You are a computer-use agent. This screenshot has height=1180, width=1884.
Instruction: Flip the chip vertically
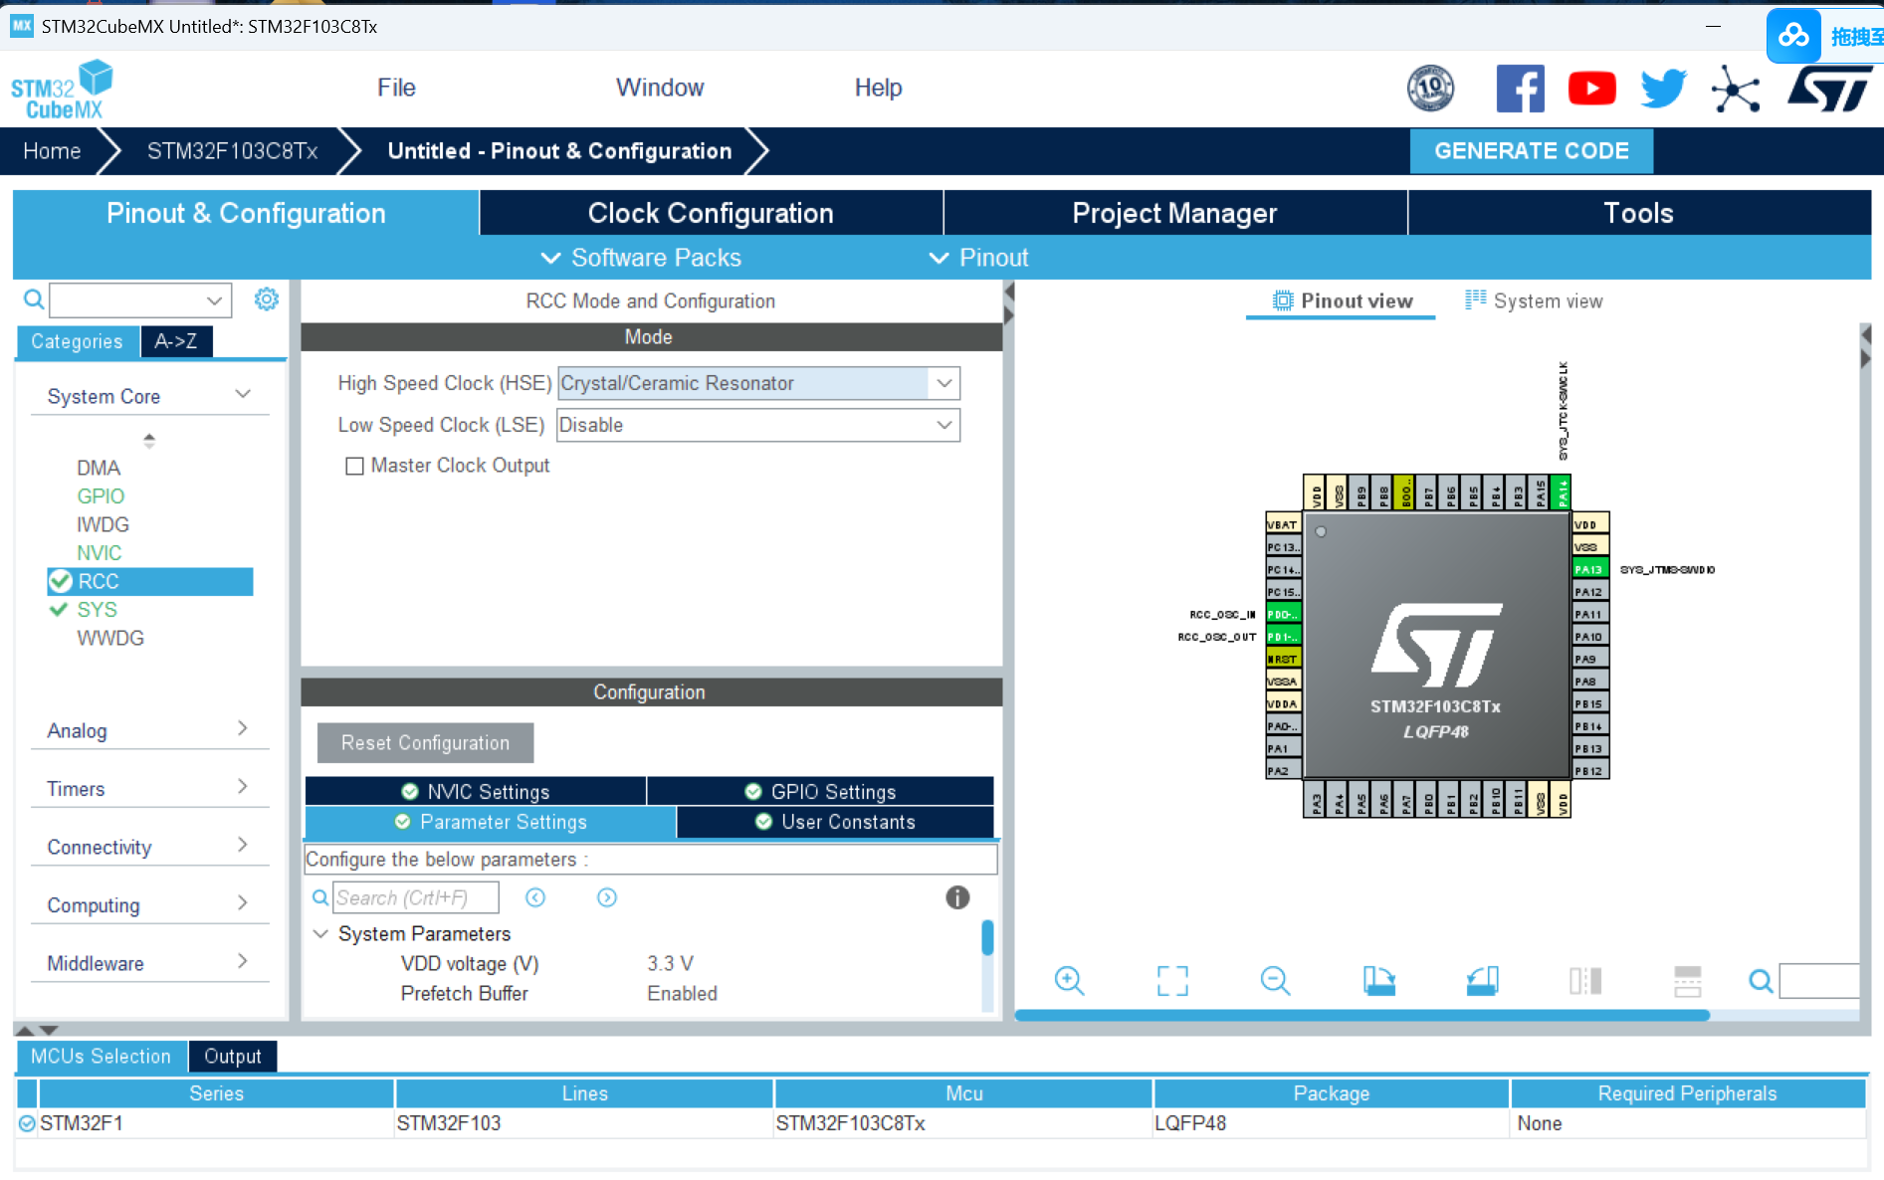tap(1688, 981)
